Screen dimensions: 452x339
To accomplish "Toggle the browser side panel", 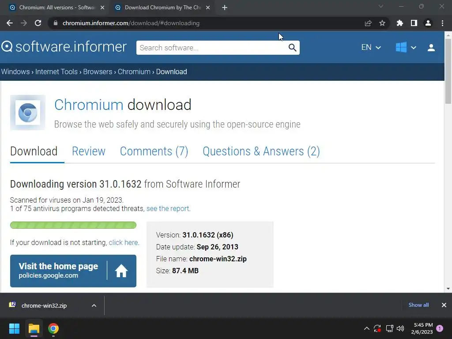I will click(x=414, y=23).
